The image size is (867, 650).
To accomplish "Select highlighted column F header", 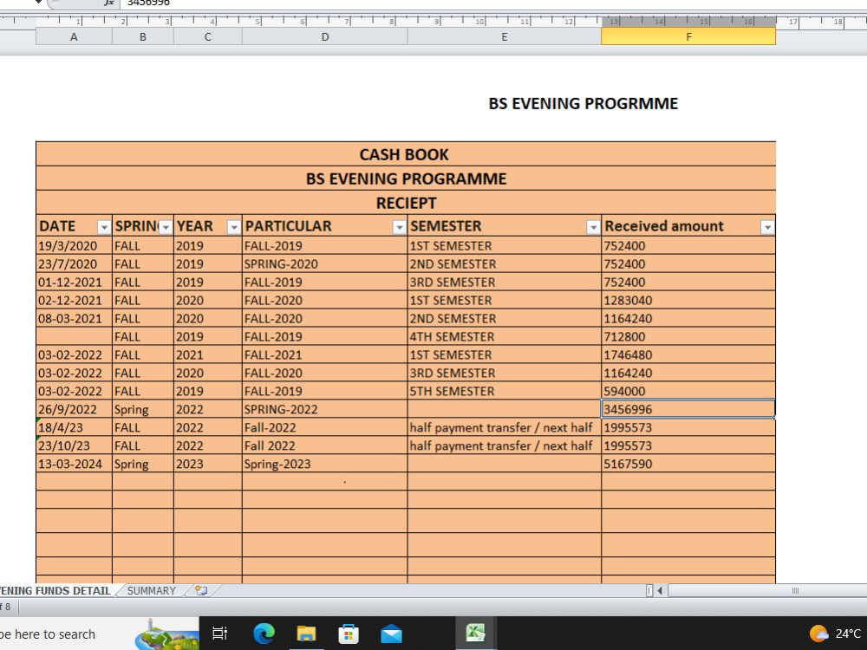I will pyautogui.click(x=688, y=36).
